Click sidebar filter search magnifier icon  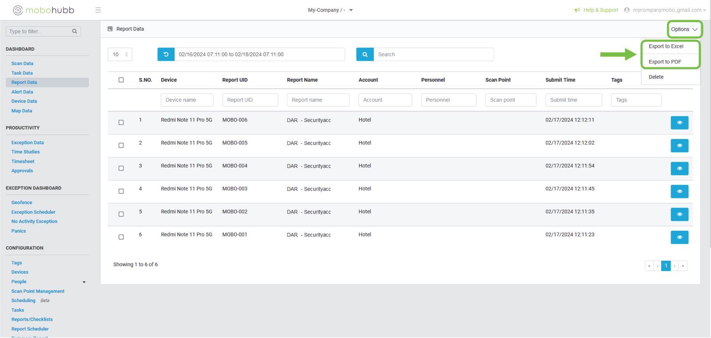(75, 31)
